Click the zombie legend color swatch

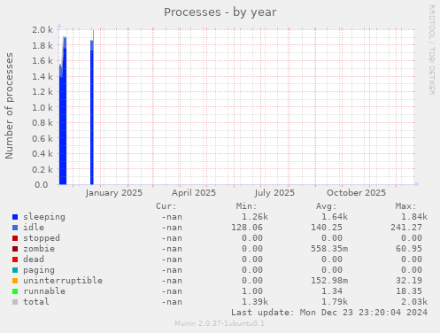point(15,249)
